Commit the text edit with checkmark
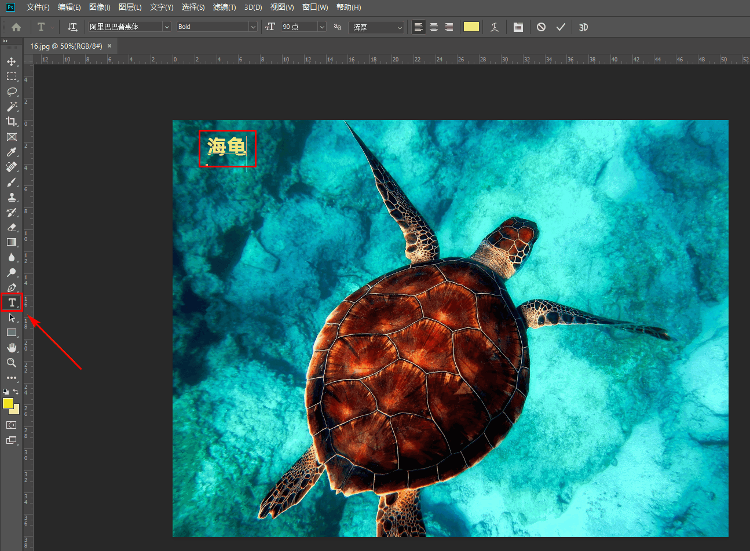 click(561, 27)
